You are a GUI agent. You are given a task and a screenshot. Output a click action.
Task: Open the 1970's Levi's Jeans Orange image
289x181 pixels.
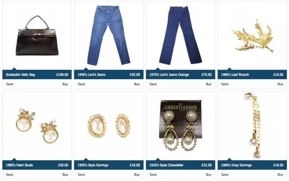pyautogui.click(x=181, y=35)
